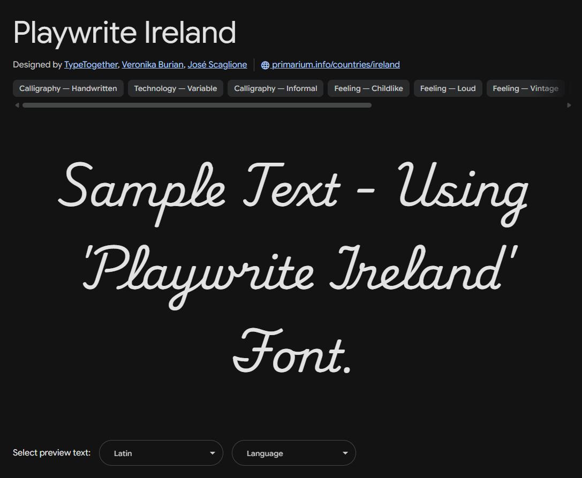Click the Playwrite Ireland heading
Viewport: 582px width, 478px height.
124,33
